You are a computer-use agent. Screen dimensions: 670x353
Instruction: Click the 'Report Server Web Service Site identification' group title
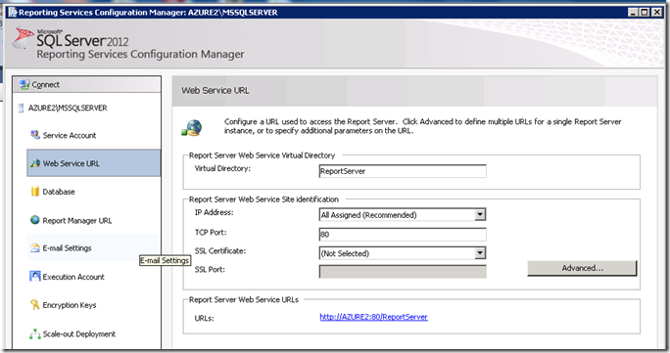(x=263, y=199)
